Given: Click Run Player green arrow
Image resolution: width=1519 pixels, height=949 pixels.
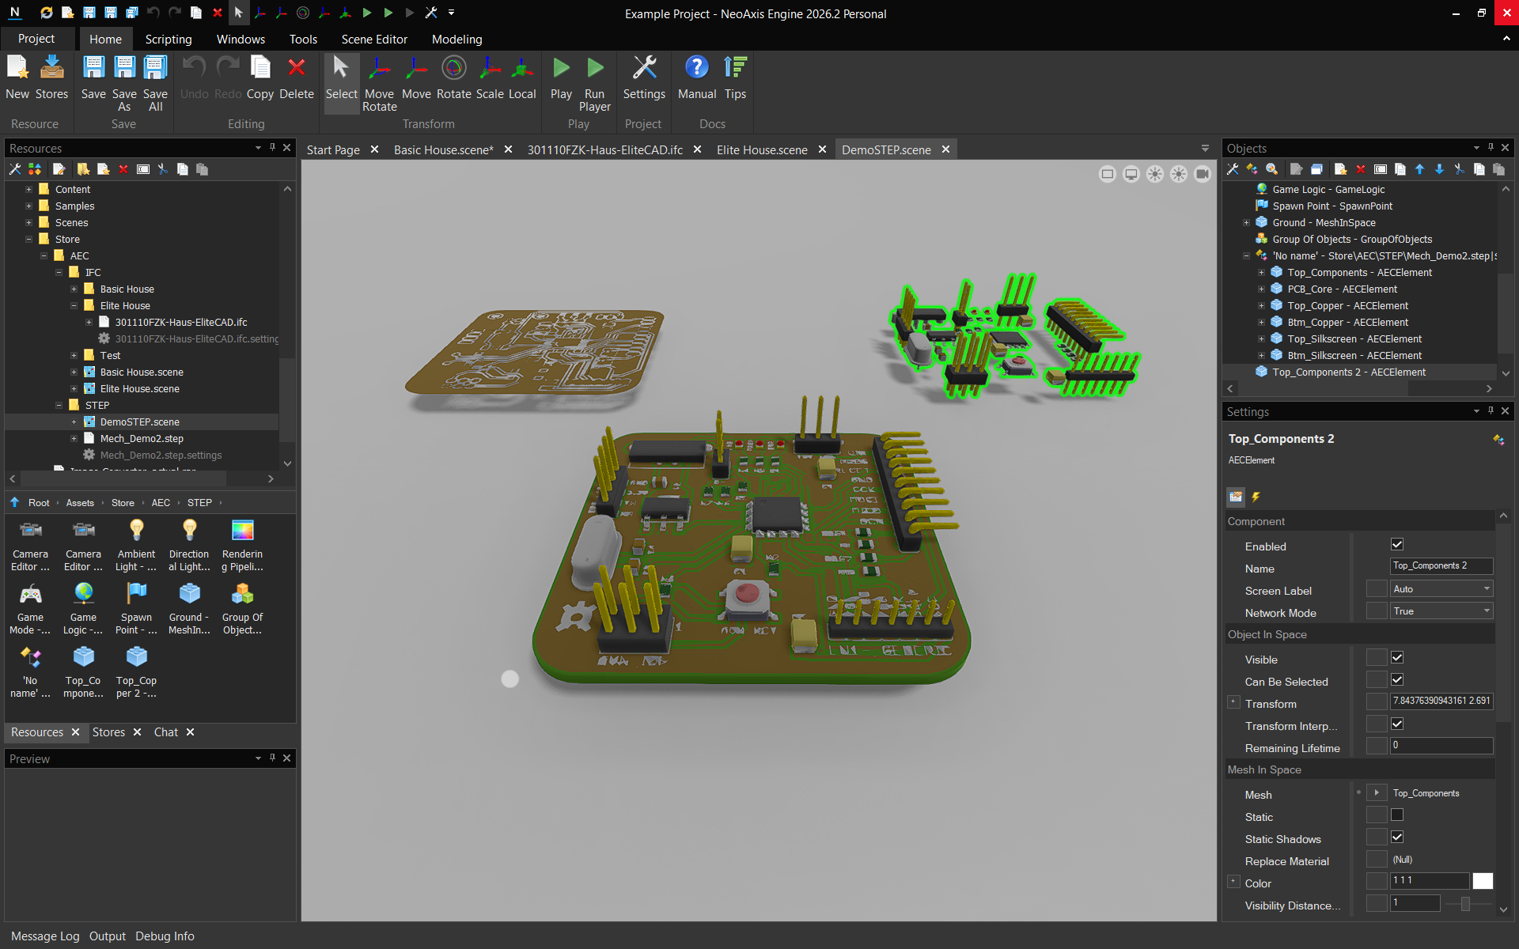Looking at the screenshot, I should [x=595, y=83].
